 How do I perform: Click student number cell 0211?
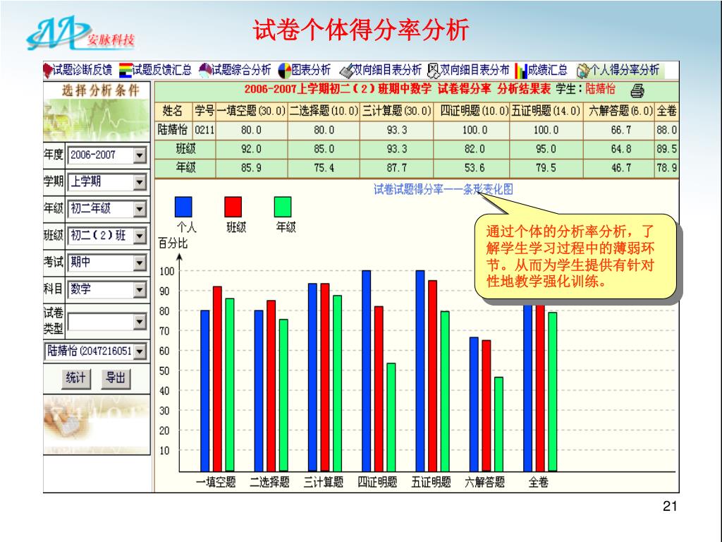tap(204, 130)
